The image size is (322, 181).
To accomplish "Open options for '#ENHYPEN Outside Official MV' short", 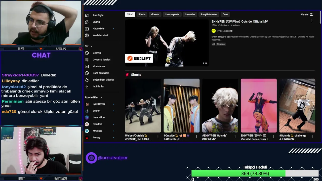I will tap(235, 137).
